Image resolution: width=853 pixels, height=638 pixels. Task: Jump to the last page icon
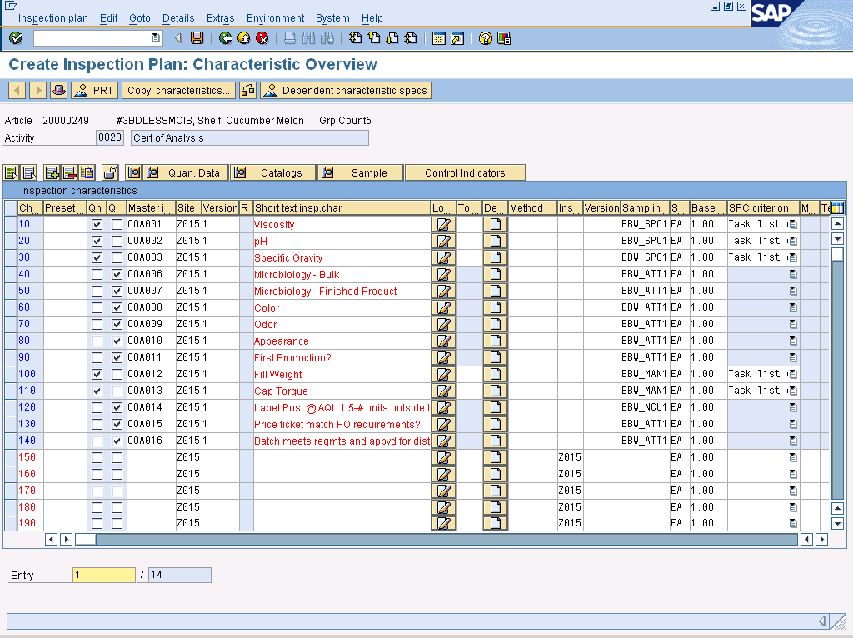coord(411,38)
